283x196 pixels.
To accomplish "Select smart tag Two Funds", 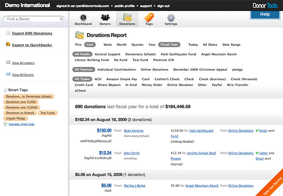I will click(x=48, y=112).
